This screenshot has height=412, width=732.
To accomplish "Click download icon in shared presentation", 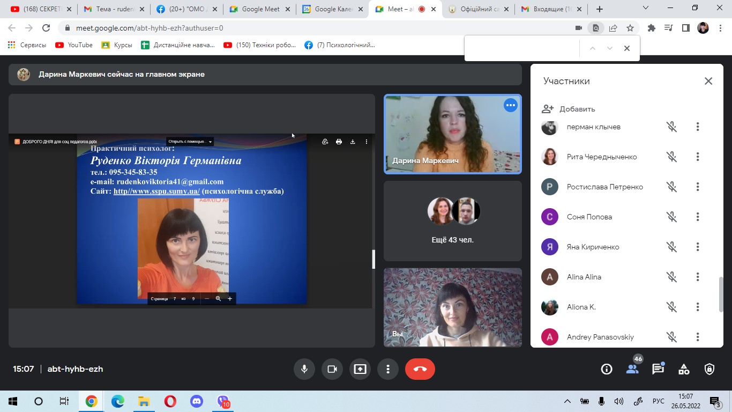I will click(x=353, y=142).
